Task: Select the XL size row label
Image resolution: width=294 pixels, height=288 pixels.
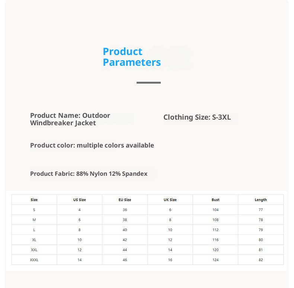Action: pyautogui.click(x=34, y=240)
